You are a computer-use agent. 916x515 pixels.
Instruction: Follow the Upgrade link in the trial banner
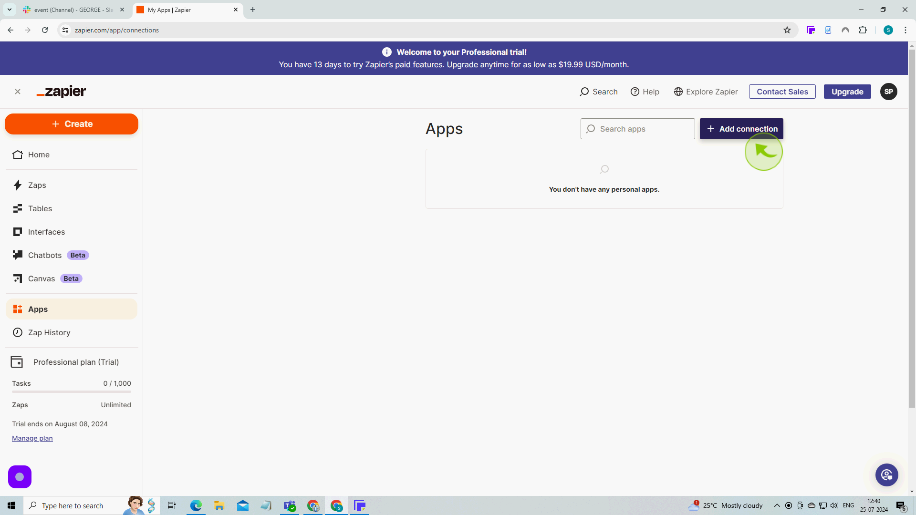pyautogui.click(x=462, y=65)
